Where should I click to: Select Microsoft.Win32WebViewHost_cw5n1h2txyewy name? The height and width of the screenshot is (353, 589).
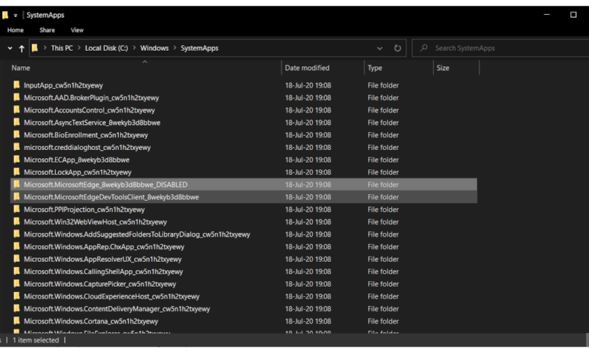click(x=95, y=222)
